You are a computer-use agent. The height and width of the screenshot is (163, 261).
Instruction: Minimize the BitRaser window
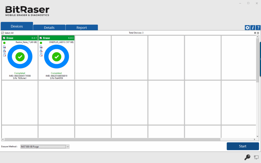240,3
